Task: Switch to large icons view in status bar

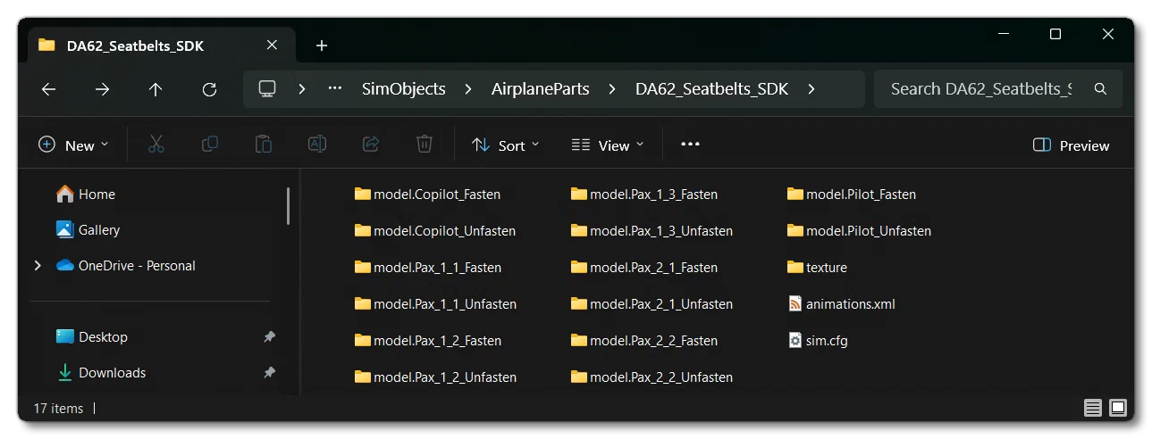Action: [x=1118, y=408]
